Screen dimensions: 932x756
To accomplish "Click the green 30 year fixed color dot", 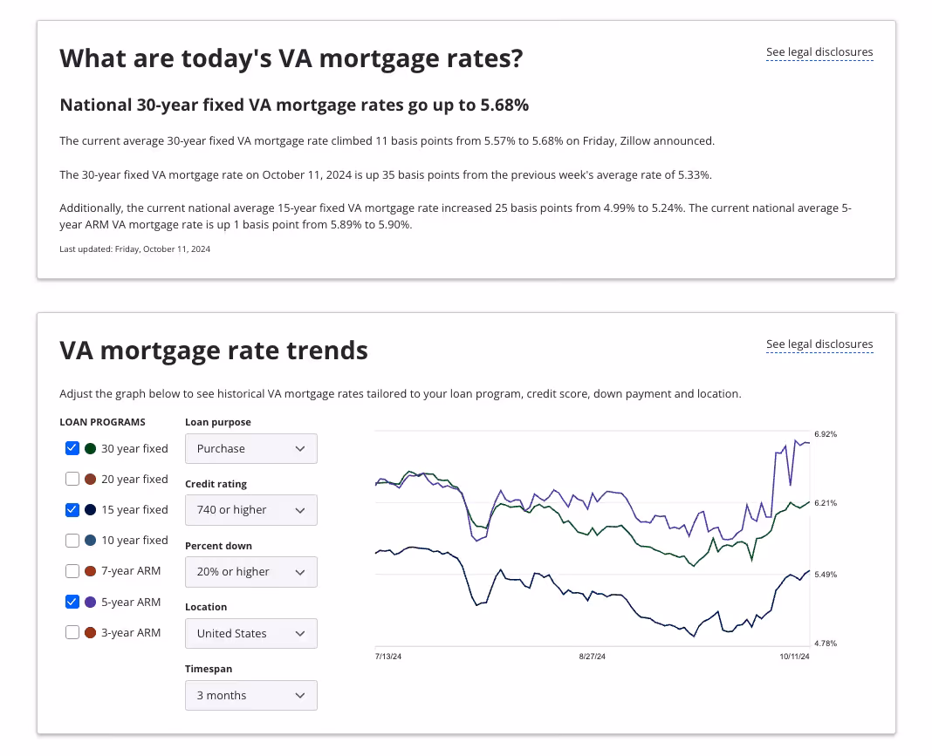I will click(x=91, y=449).
